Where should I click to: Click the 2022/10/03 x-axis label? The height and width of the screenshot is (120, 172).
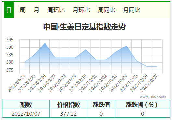pos(108,83)
